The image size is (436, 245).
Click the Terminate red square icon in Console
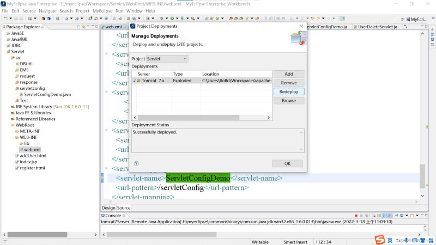click(x=356, y=216)
